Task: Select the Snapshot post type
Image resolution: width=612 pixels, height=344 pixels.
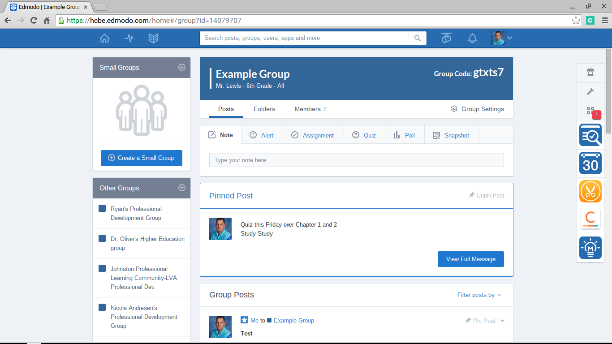Action: [x=451, y=135]
